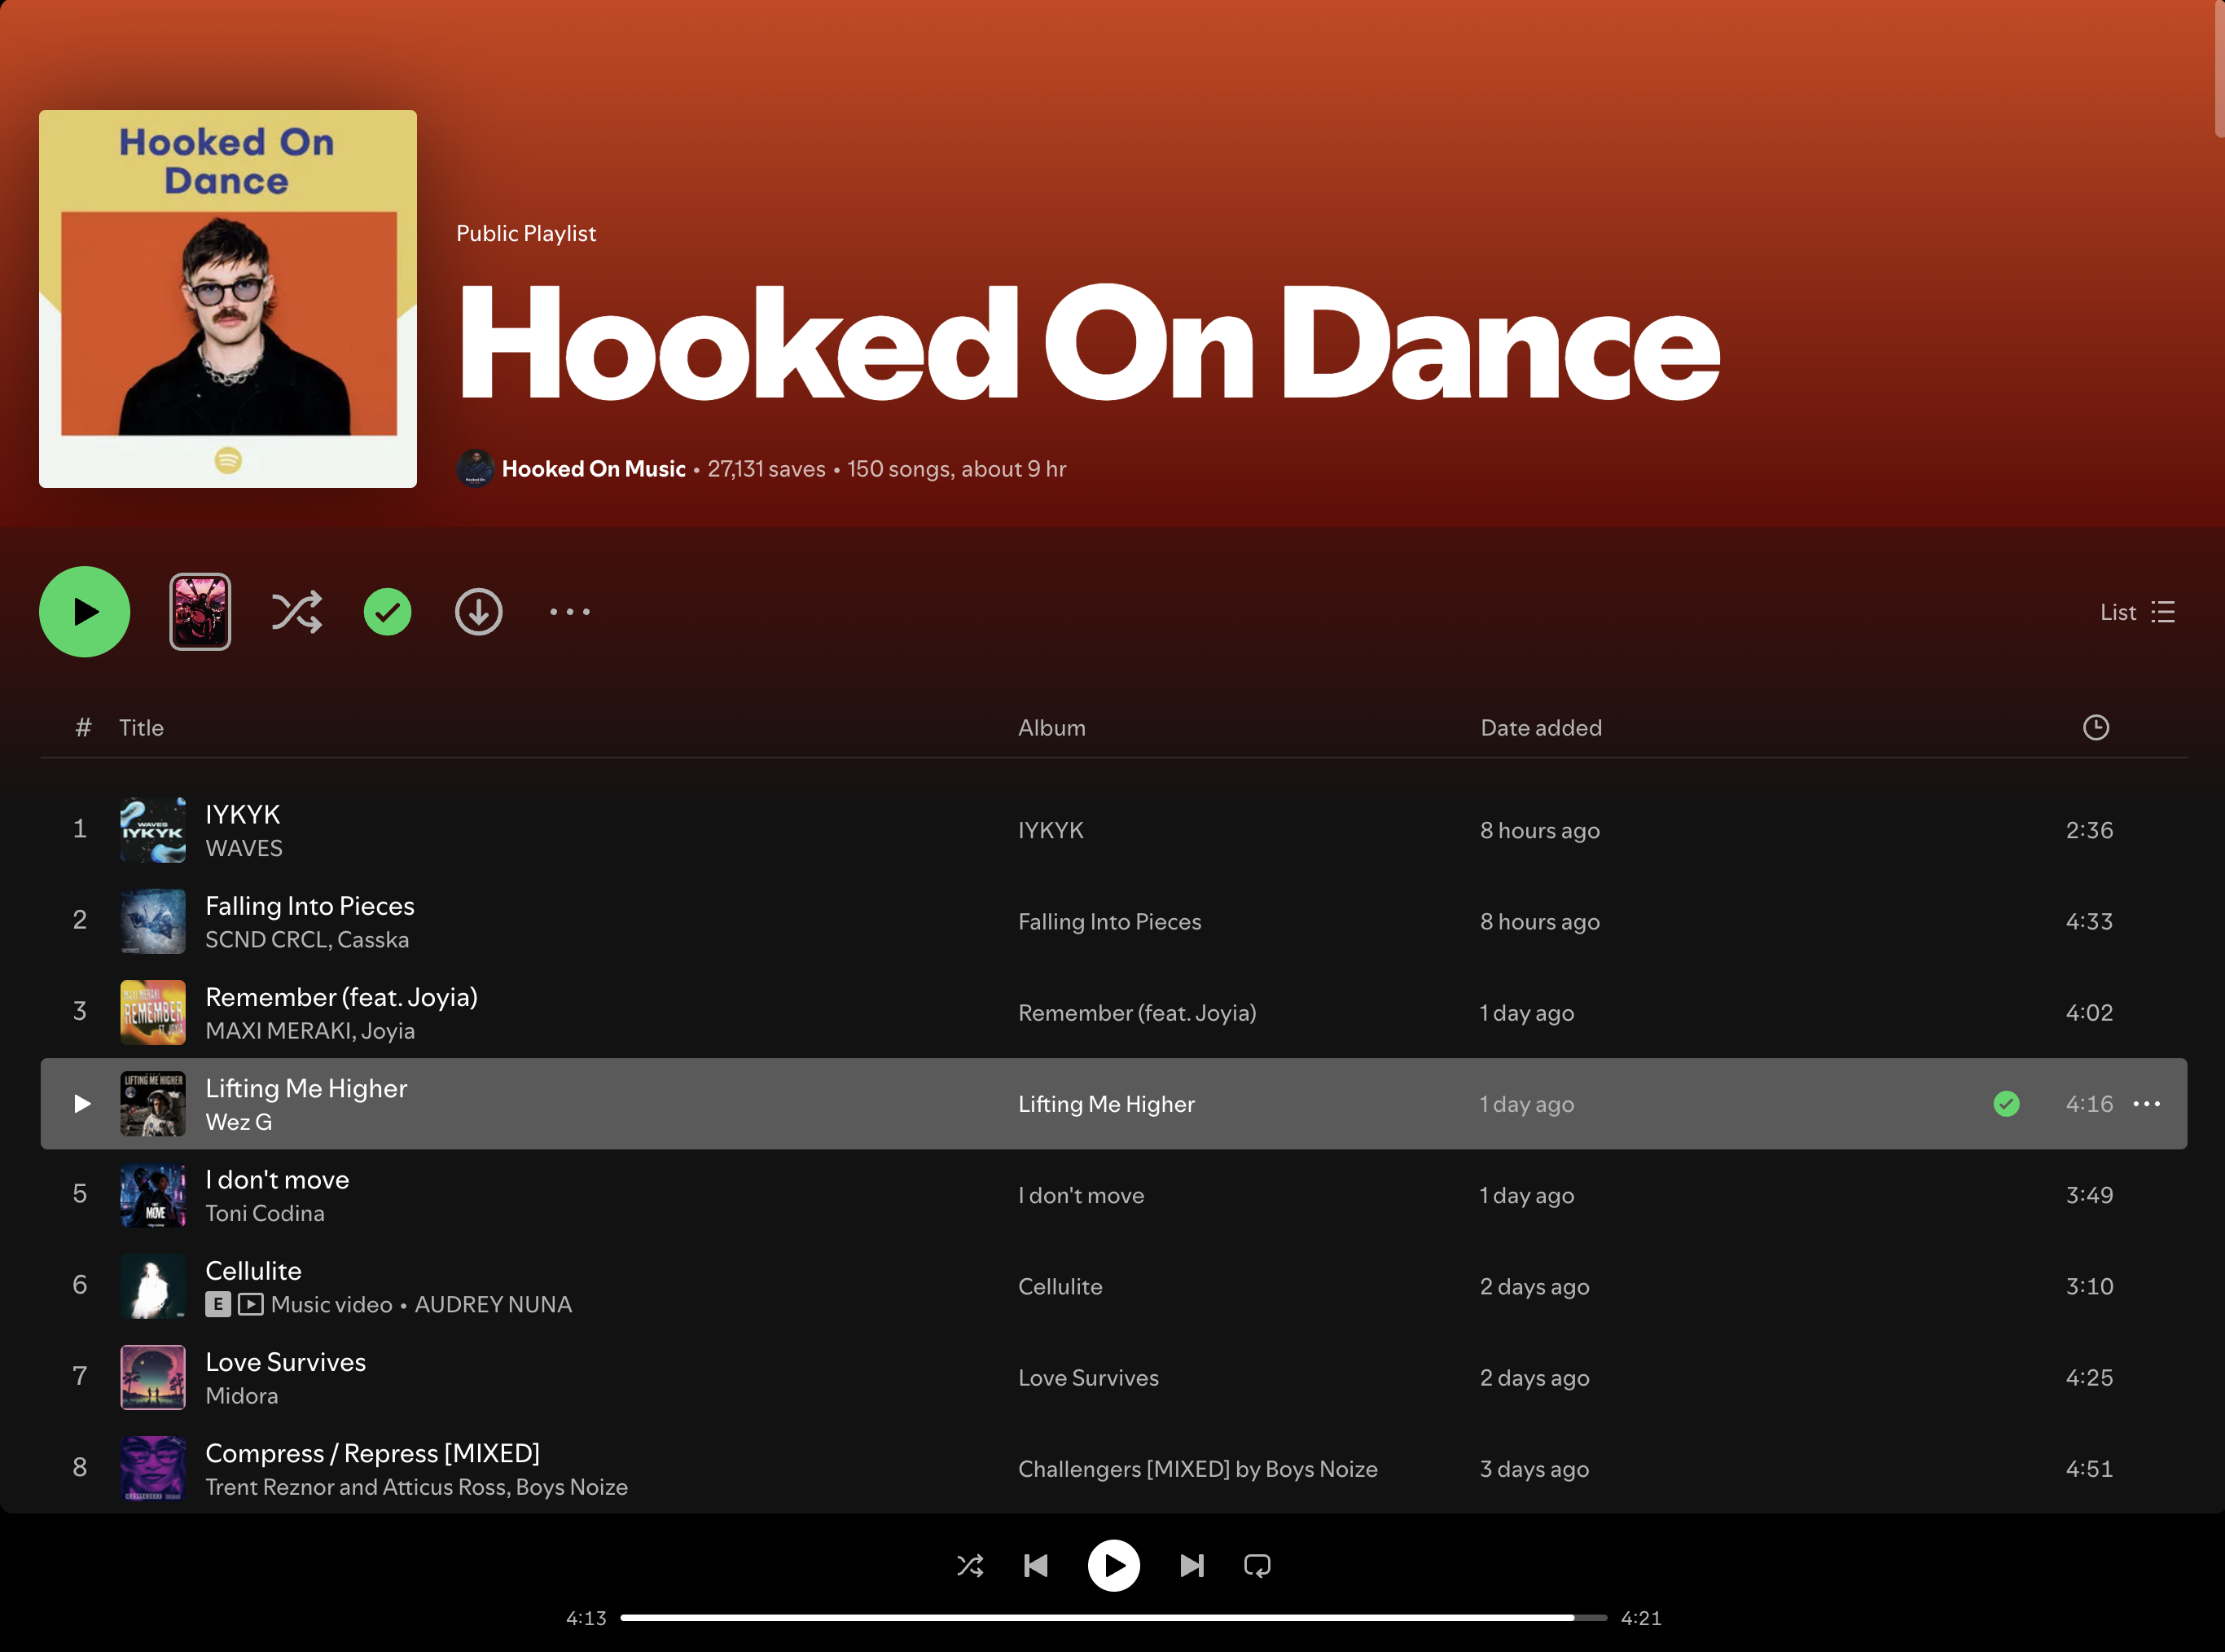Toggle the green saved-to-library checkmark for the playlist
Viewport: 2225px width, 1652px height.
tap(388, 612)
